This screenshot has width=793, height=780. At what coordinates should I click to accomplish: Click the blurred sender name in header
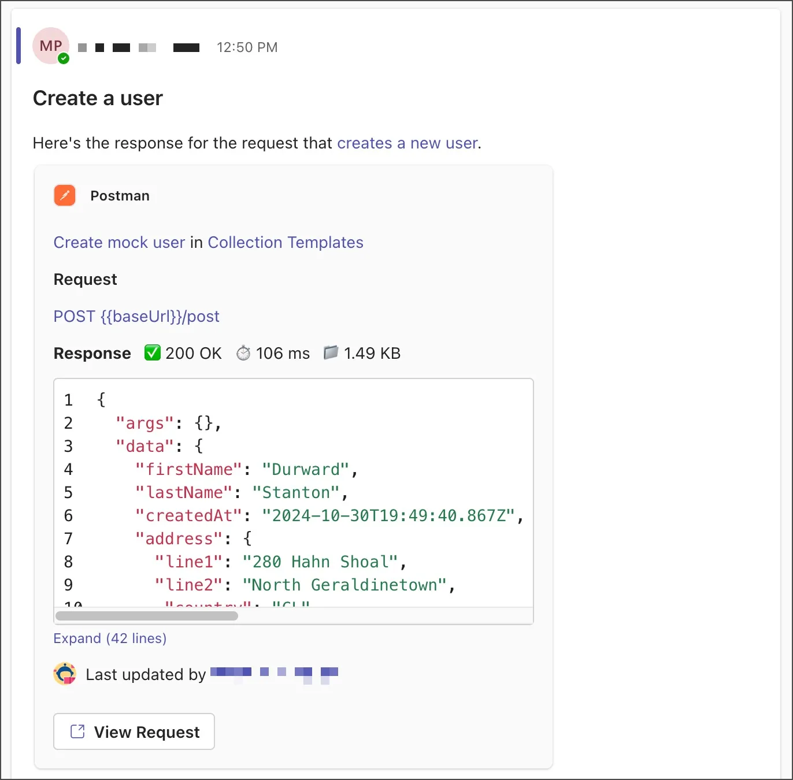click(x=139, y=47)
